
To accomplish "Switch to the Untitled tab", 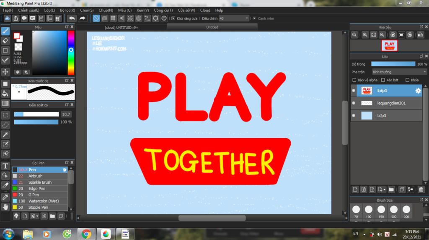I will pos(212,27).
